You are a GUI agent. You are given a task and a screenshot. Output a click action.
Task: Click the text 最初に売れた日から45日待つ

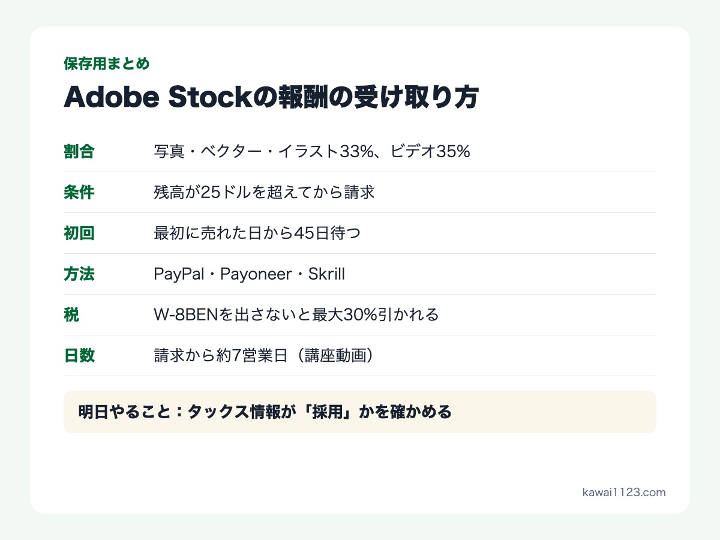[257, 233]
